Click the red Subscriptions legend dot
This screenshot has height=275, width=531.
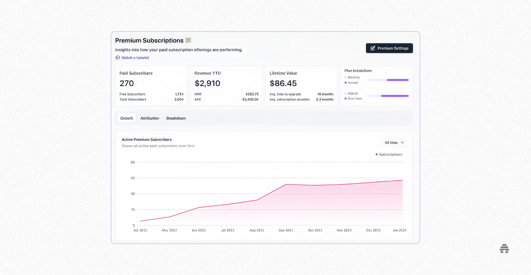click(x=376, y=154)
